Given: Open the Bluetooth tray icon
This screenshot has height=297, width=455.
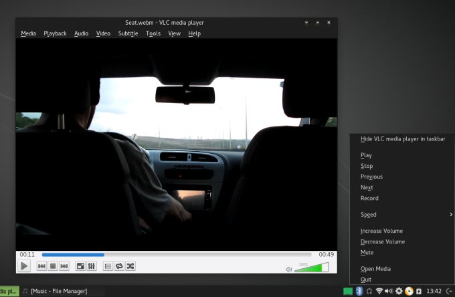Looking at the screenshot, I should [x=359, y=291].
